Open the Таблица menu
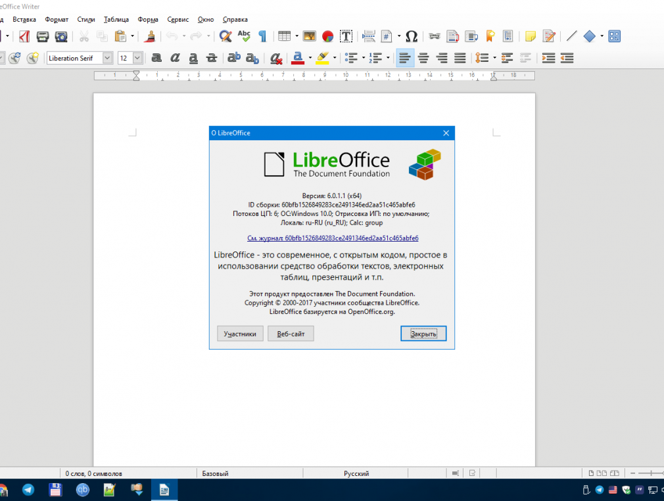The image size is (664, 501). click(116, 20)
